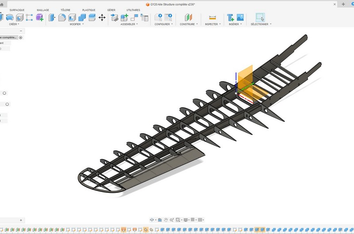The height and width of the screenshot is (234, 354).
Task: Open a new document tab
Action: (x=343, y=4)
